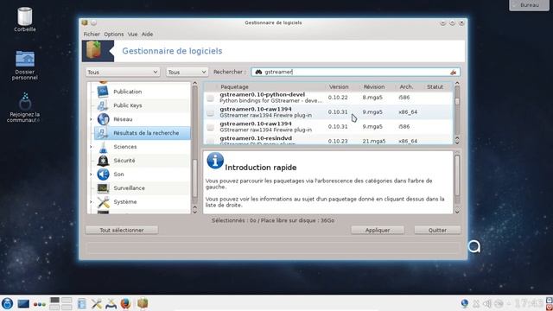The width and height of the screenshot is (553, 311).
Task: Open the Aide menu
Action: point(147,35)
